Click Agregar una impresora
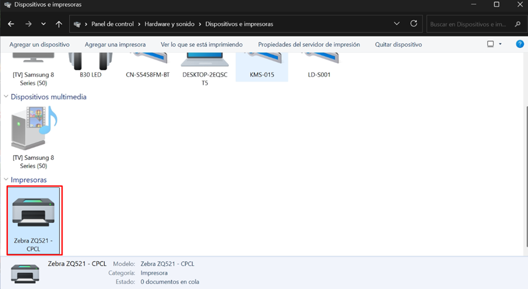 pyautogui.click(x=115, y=45)
